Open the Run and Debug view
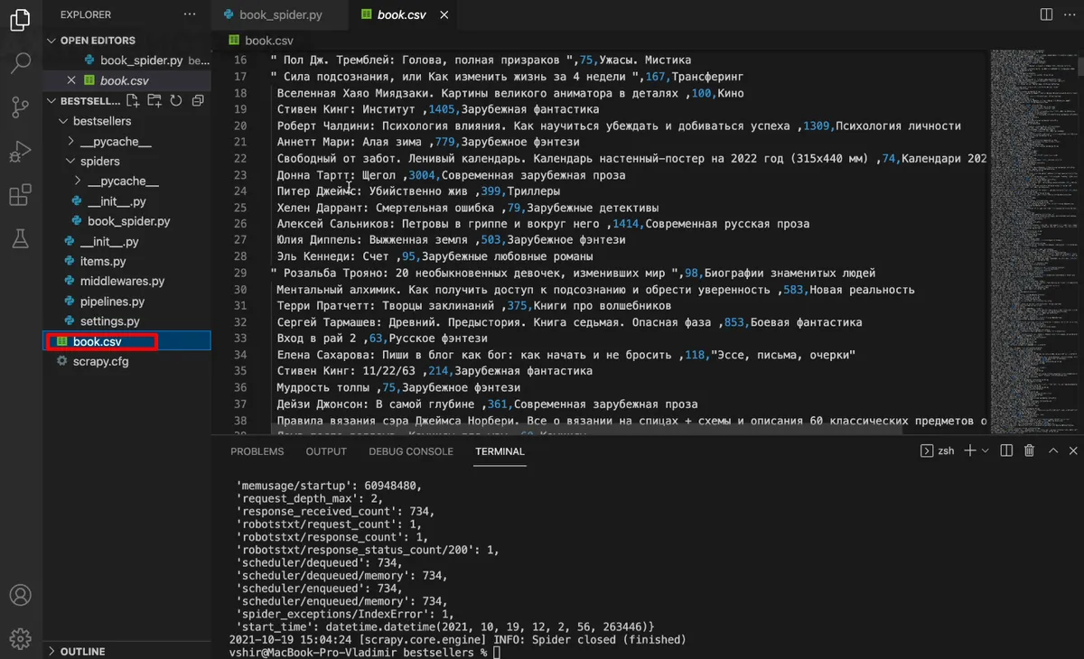1084x659 pixels. click(x=20, y=151)
